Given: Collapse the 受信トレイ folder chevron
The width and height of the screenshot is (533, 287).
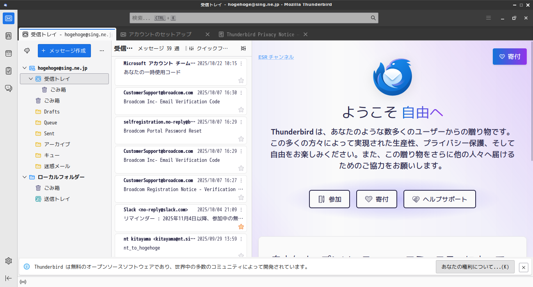Looking at the screenshot, I should coord(31,79).
